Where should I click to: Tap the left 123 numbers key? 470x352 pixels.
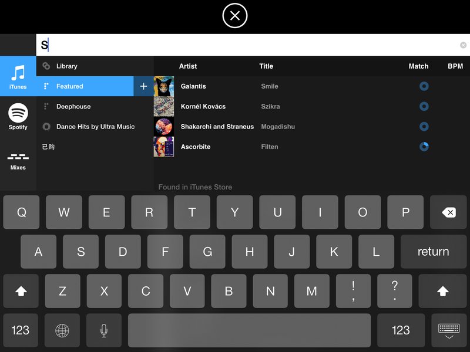pos(21,330)
